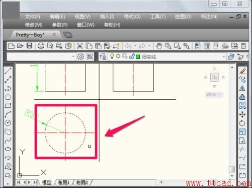Click the Plot printer icon
Image resolution: width=252 pixels, height=188 pixels.
[x=41, y=46]
